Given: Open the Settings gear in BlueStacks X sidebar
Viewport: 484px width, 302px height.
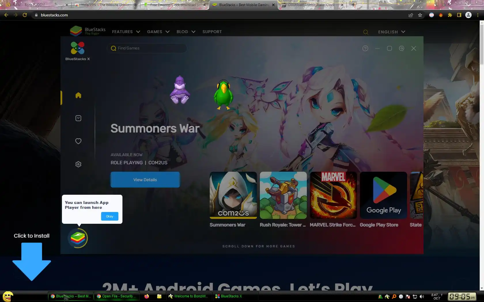Looking at the screenshot, I should pos(78,164).
